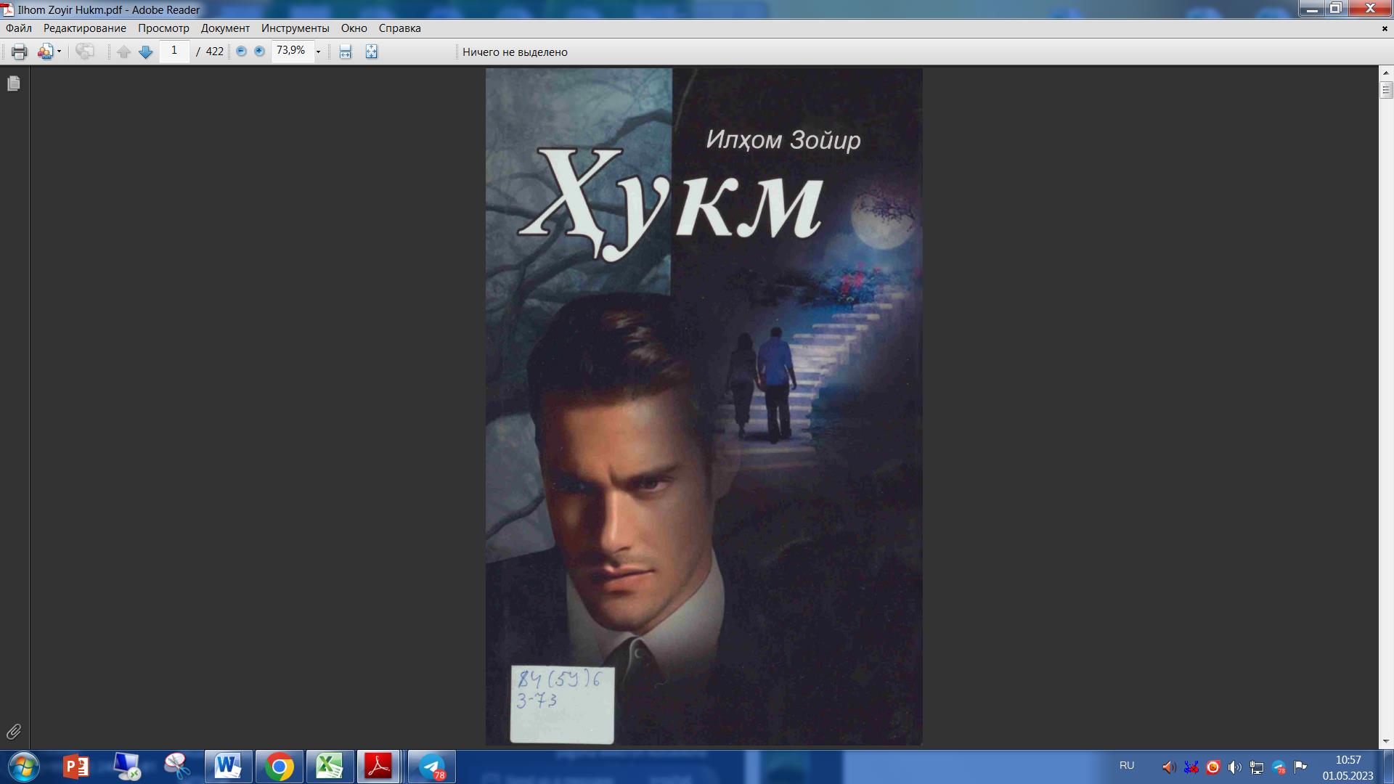Launch Google Chrome from the taskbar
This screenshot has height=784, width=1394.
click(280, 766)
